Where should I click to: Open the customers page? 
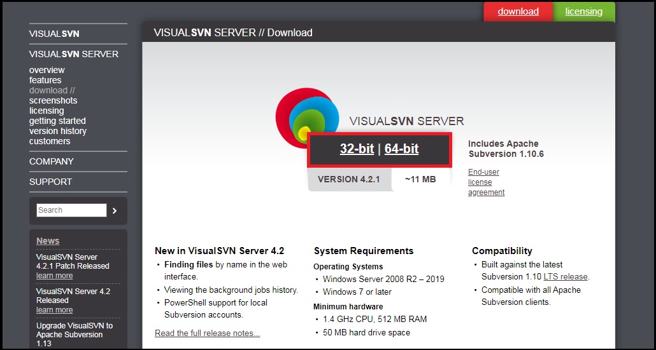50,141
